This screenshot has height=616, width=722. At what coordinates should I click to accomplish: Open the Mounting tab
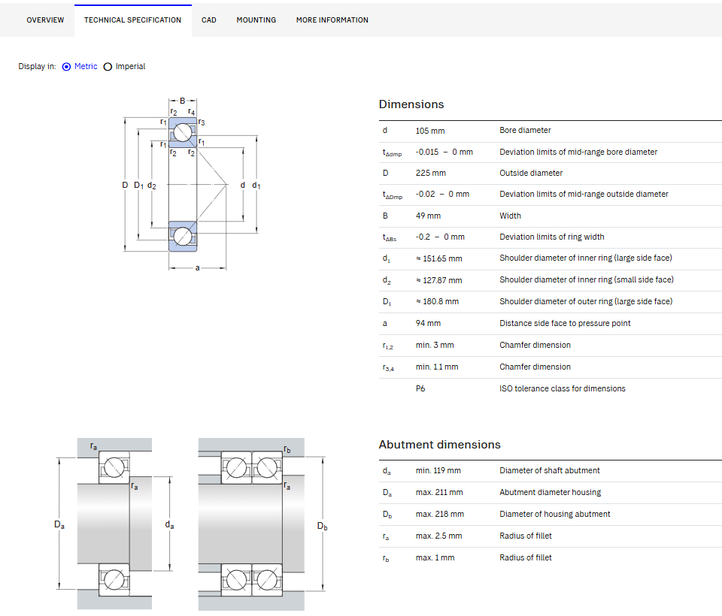click(x=256, y=20)
